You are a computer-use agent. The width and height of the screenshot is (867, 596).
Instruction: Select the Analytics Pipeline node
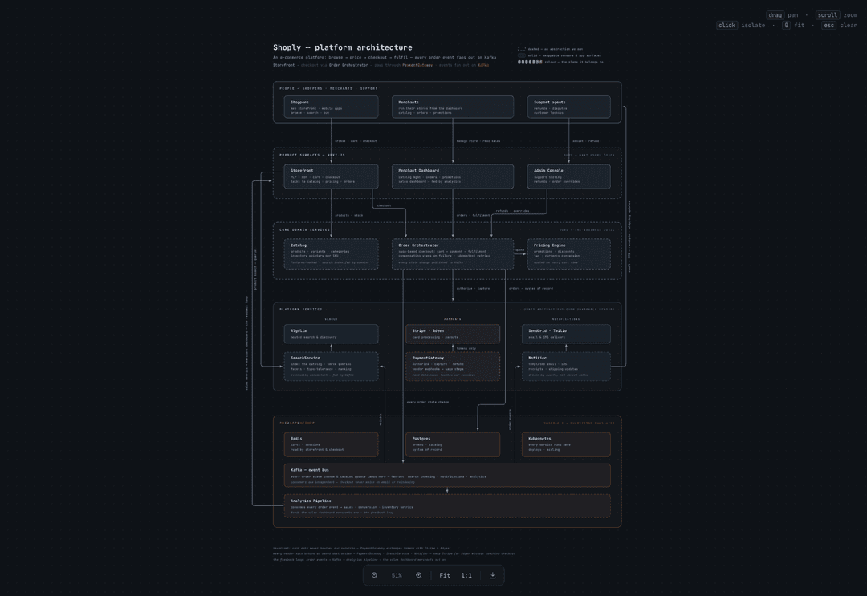coord(447,506)
